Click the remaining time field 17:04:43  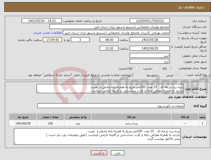coord(52,40)
